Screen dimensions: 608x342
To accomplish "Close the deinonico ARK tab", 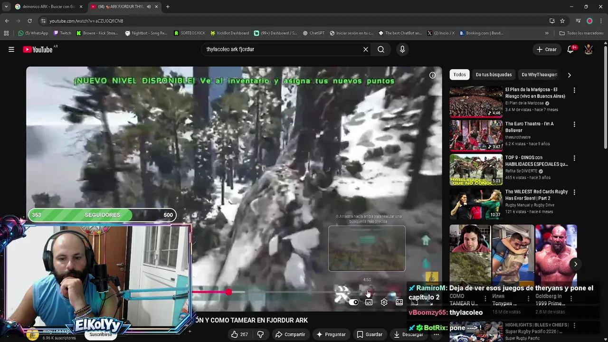I will (x=81, y=7).
